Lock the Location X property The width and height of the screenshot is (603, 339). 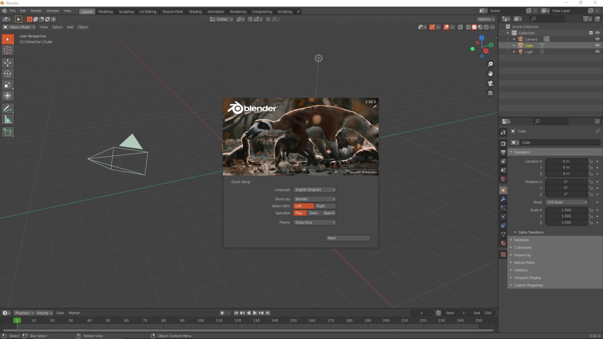591,161
